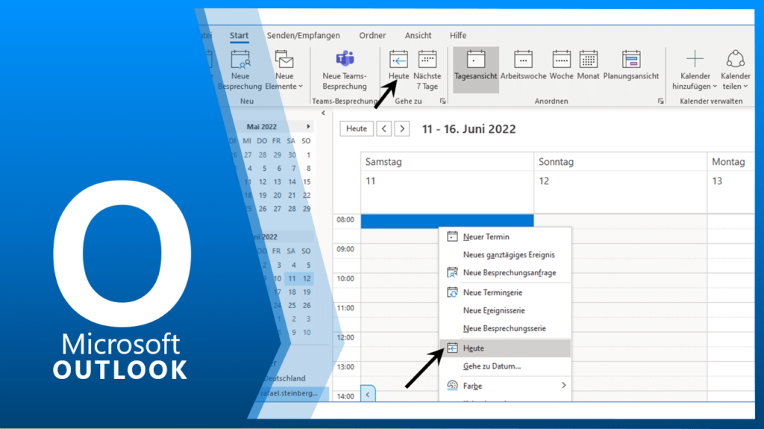Choose Neuer Termin in the context menu
The width and height of the screenshot is (764, 429).
point(505,237)
